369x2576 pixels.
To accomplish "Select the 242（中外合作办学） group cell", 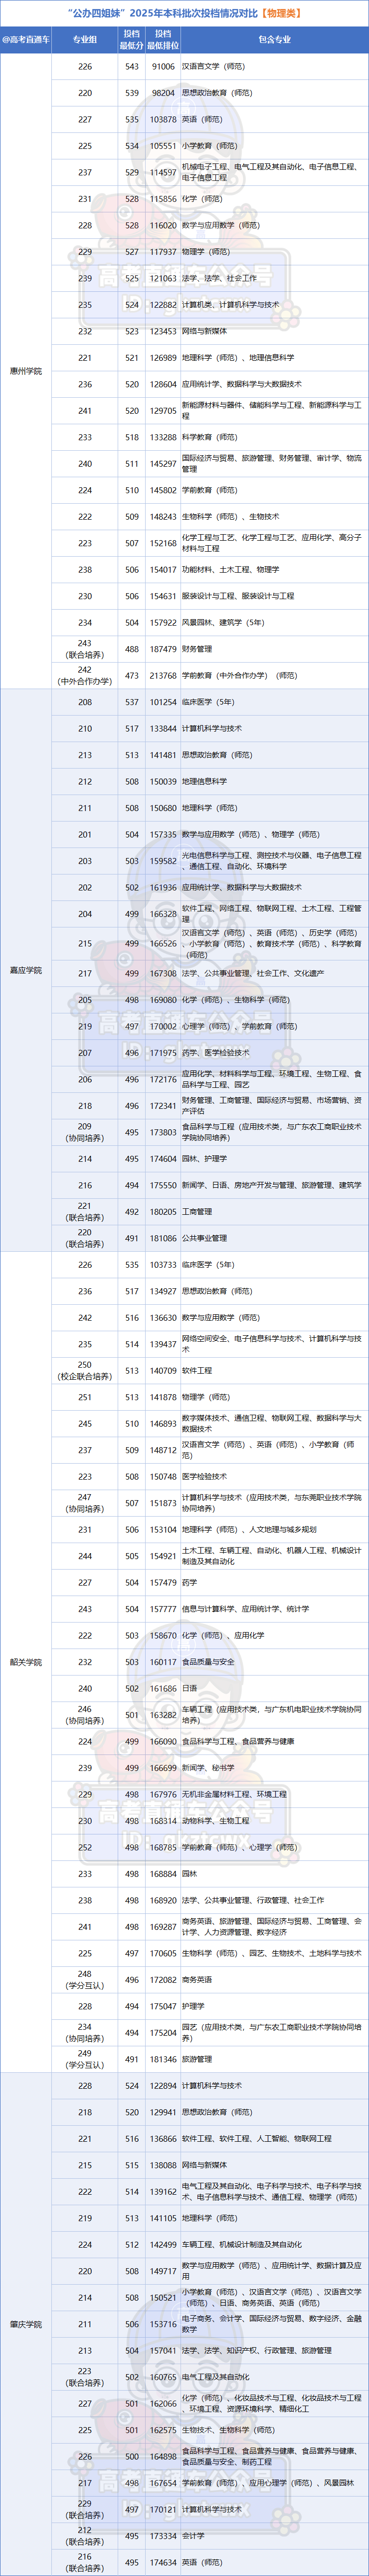I will coord(85,676).
